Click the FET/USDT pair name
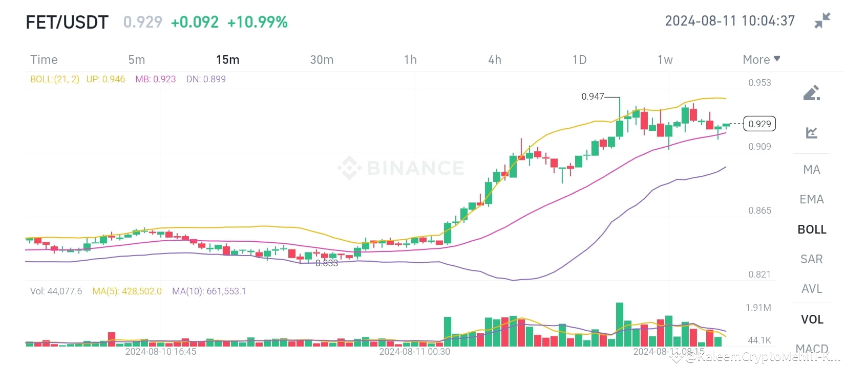Viewport: 845px width, 368px height. pos(67,21)
